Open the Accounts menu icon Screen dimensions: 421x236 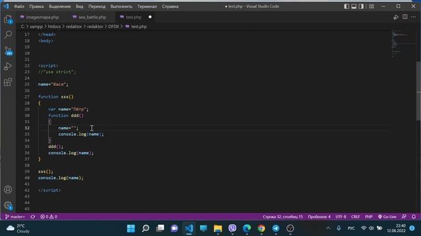[x=8, y=189]
